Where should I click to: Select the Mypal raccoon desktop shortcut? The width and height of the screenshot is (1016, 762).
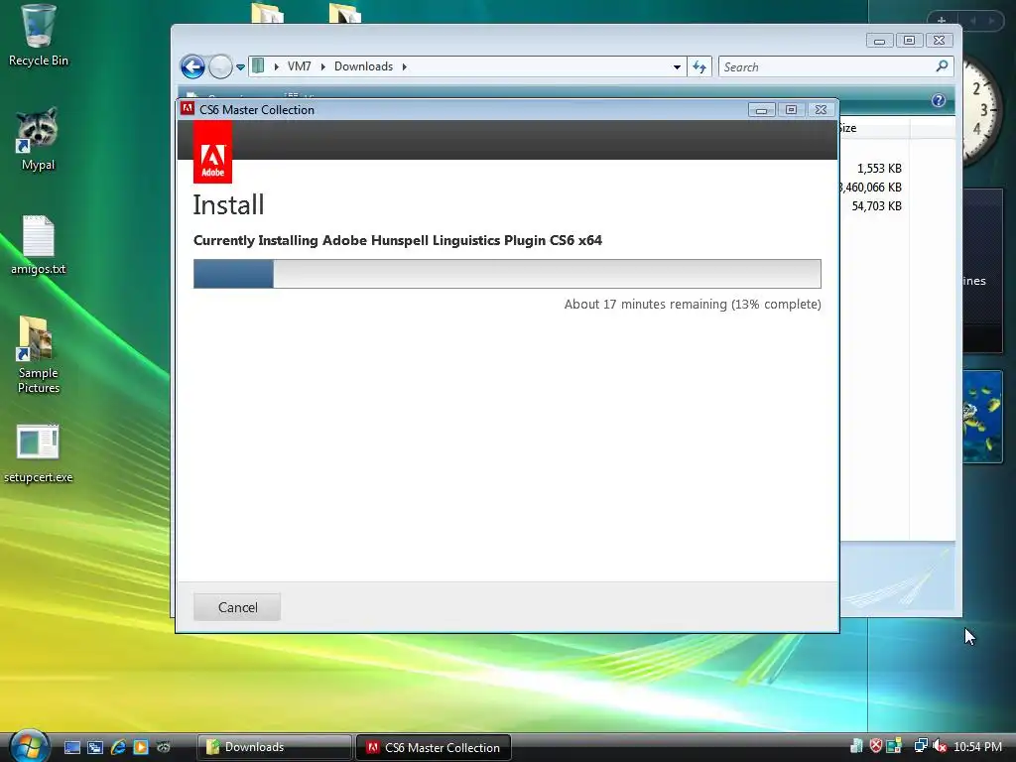(x=39, y=139)
